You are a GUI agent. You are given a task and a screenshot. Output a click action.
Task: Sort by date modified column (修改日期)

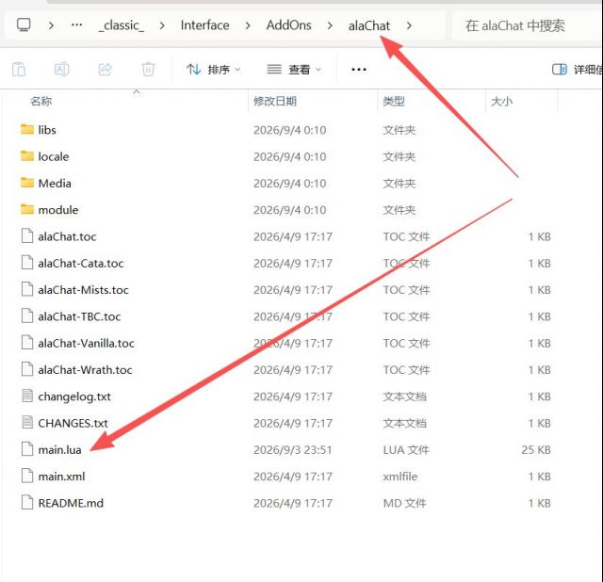tap(275, 101)
